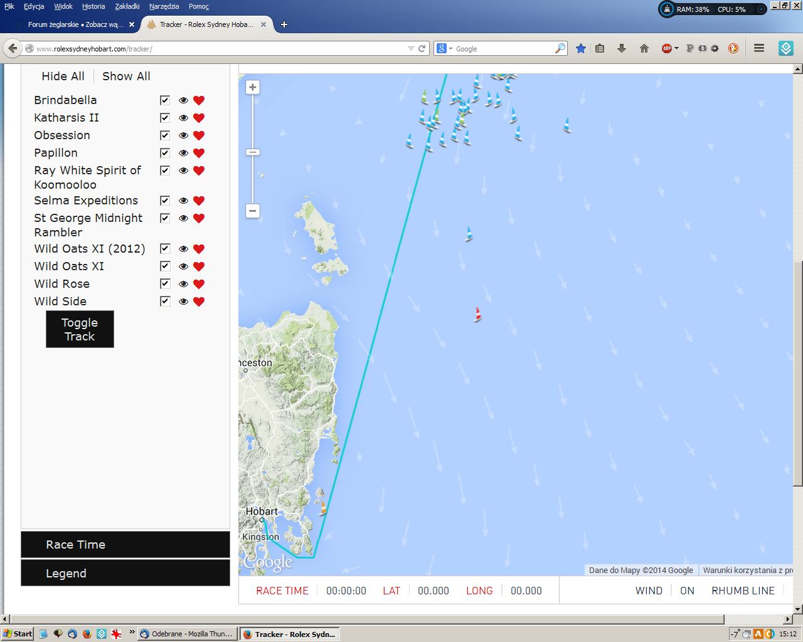Expand the Legend panel
This screenshot has width=803, height=642.
click(x=125, y=574)
